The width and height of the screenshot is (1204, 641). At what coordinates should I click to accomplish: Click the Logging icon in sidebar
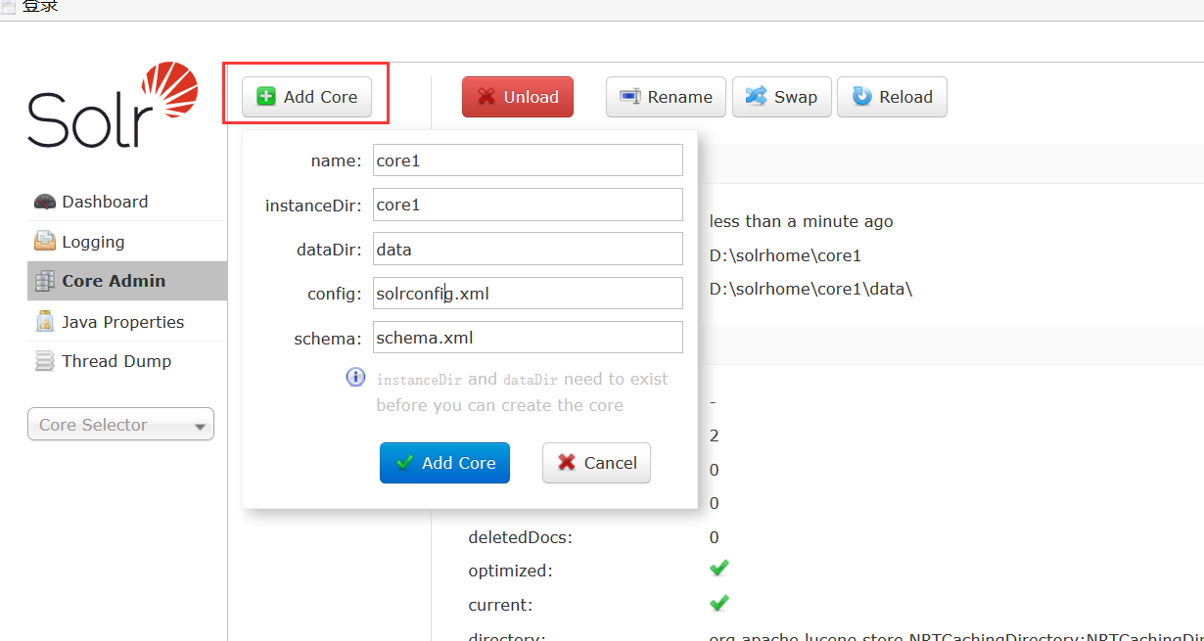tap(45, 241)
